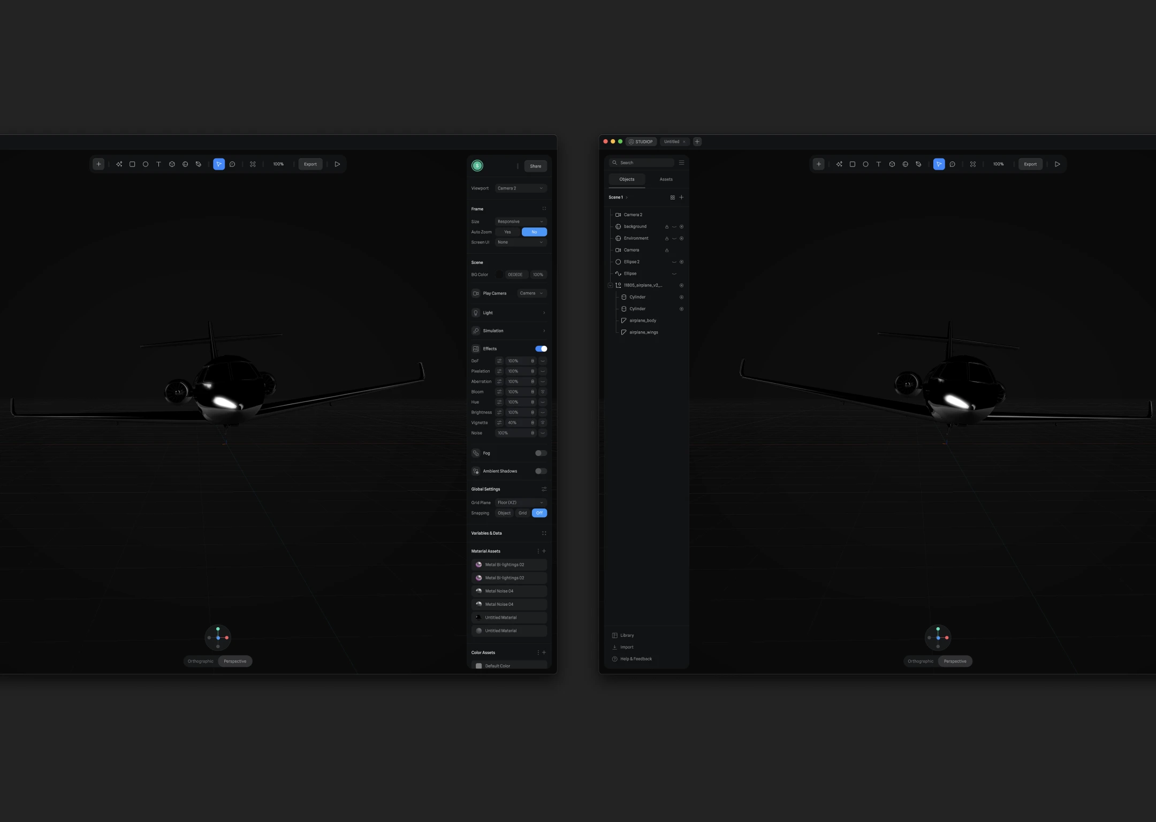This screenshot has width=1156, height=822.
Task: Enable the Fog toggle
Action: (541, 453)
